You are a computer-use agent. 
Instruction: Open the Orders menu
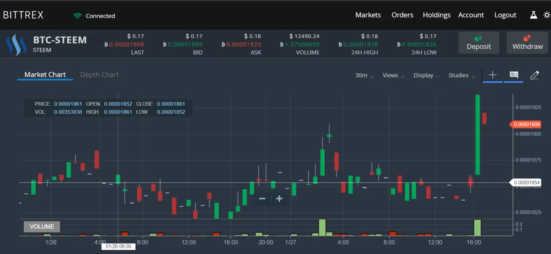point(402,15)
